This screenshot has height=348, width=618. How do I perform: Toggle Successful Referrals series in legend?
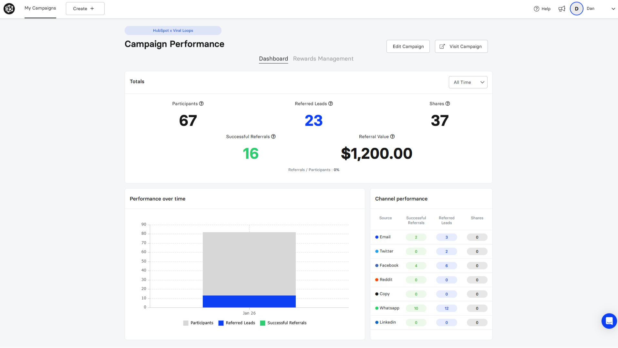tap(283, 323)
